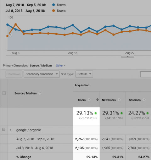Click the 2,703 sessions cell
The height and width of the screenshot is (160, 151).
[138, 148]
